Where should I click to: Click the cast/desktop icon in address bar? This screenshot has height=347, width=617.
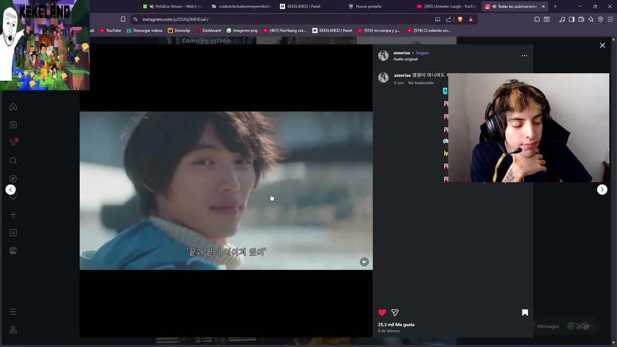(x=438, y=19)
